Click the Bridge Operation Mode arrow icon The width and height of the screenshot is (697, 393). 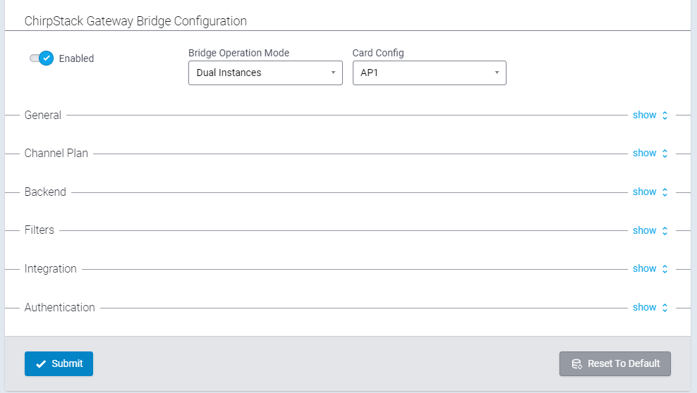pyautogui.click(x=333, y=73)
